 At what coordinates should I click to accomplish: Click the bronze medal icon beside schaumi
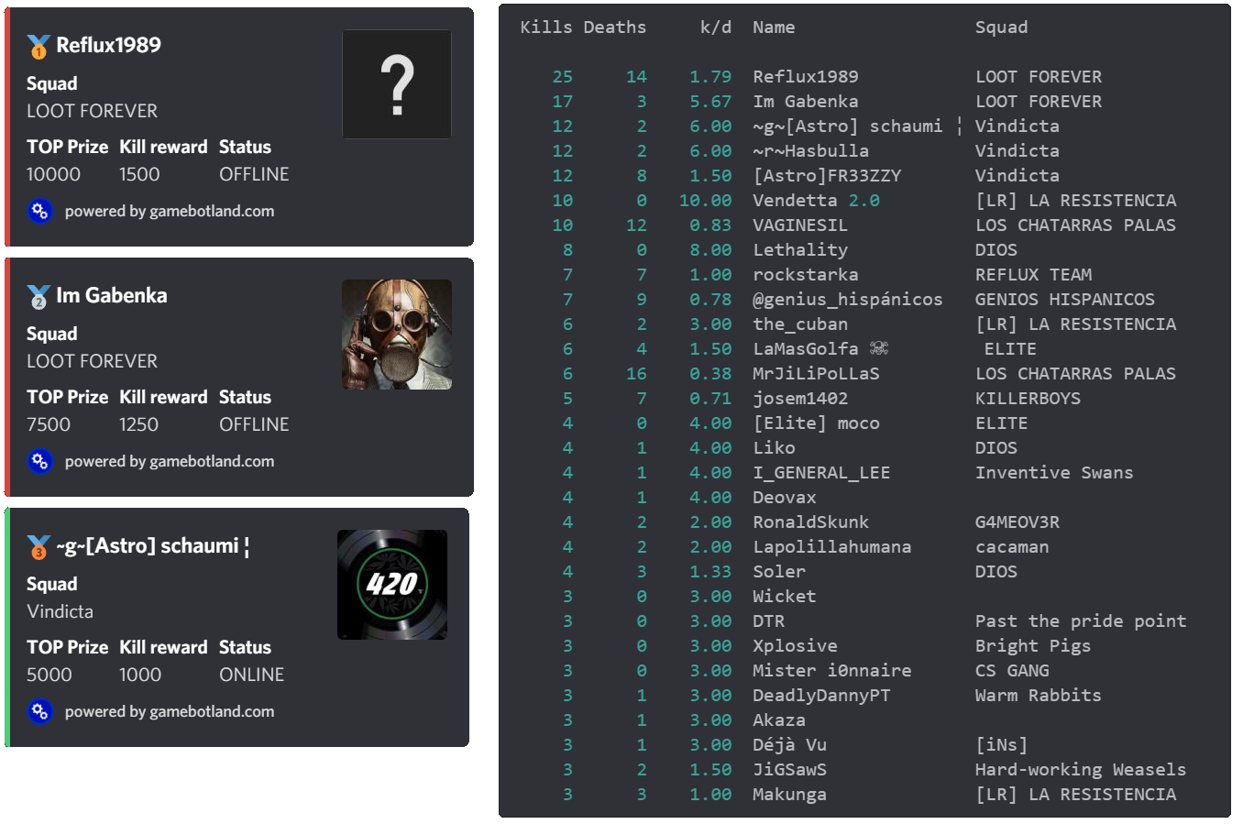[38, 546]
